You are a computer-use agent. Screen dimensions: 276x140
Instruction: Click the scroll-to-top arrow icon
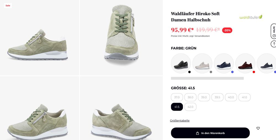274,44
